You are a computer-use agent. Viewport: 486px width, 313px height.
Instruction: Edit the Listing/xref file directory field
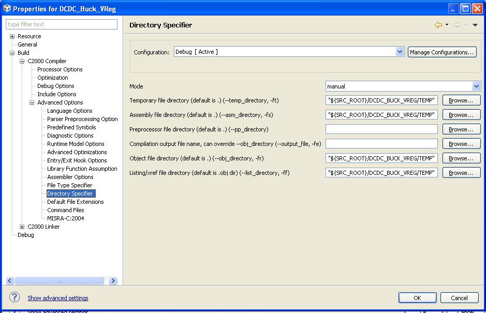point(381,173)
